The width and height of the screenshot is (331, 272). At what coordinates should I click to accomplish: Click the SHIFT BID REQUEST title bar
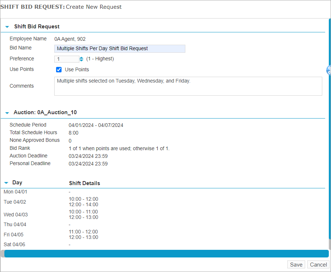[61, 7]
